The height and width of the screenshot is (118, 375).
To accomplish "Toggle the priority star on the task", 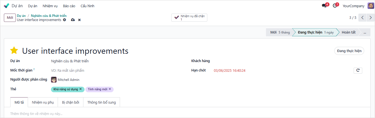I will [14, 50].
